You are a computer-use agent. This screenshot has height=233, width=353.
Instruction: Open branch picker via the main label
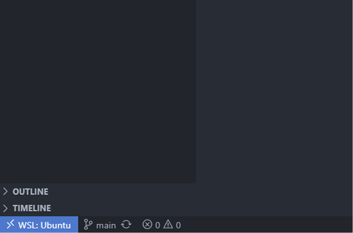(x=106, y=225)
